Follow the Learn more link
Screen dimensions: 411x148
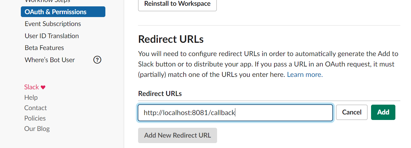pyautogui.click(x=305, y=75)
